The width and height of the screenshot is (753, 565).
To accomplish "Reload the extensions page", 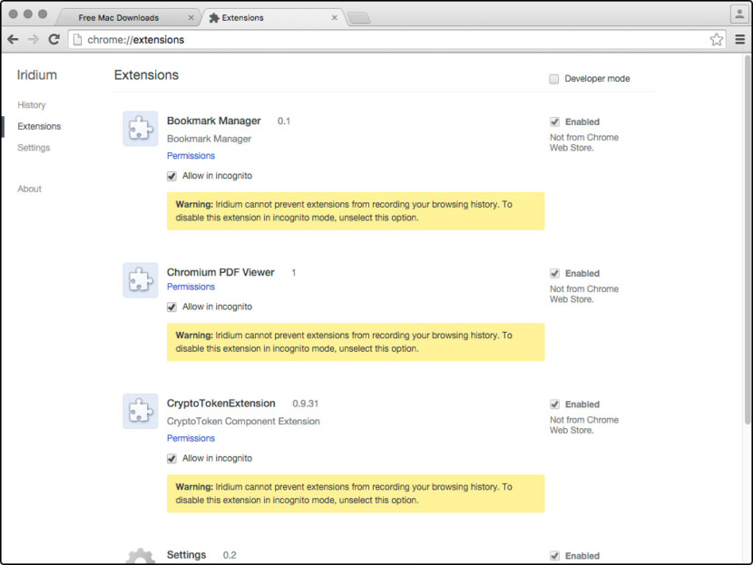I will tap(54, 39).
